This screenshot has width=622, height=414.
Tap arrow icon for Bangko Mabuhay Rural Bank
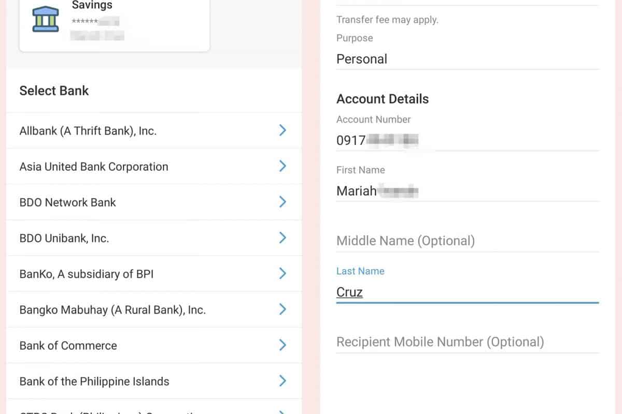click(282, 309)
